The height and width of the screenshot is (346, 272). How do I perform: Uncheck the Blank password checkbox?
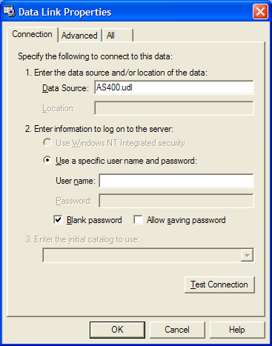click(58, 220)
